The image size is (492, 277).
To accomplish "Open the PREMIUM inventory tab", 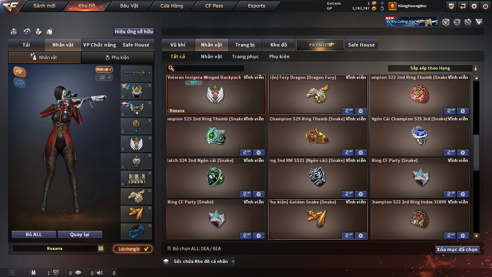I will tap(320, 45).
